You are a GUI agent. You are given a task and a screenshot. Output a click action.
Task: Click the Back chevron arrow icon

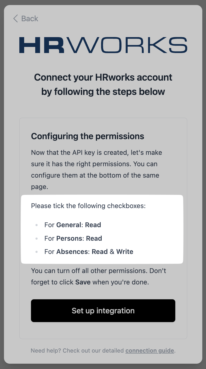click(x=16, y=19)
